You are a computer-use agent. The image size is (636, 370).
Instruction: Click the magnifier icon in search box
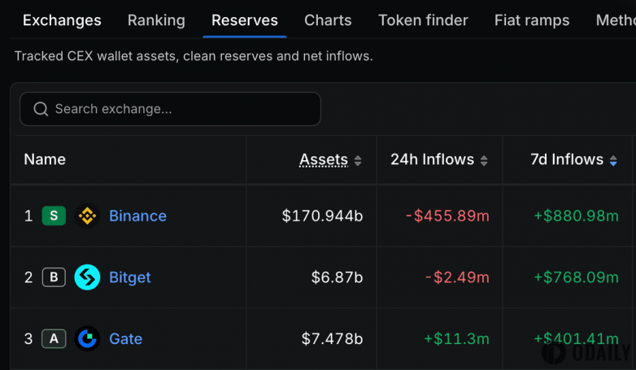point(41,109)
